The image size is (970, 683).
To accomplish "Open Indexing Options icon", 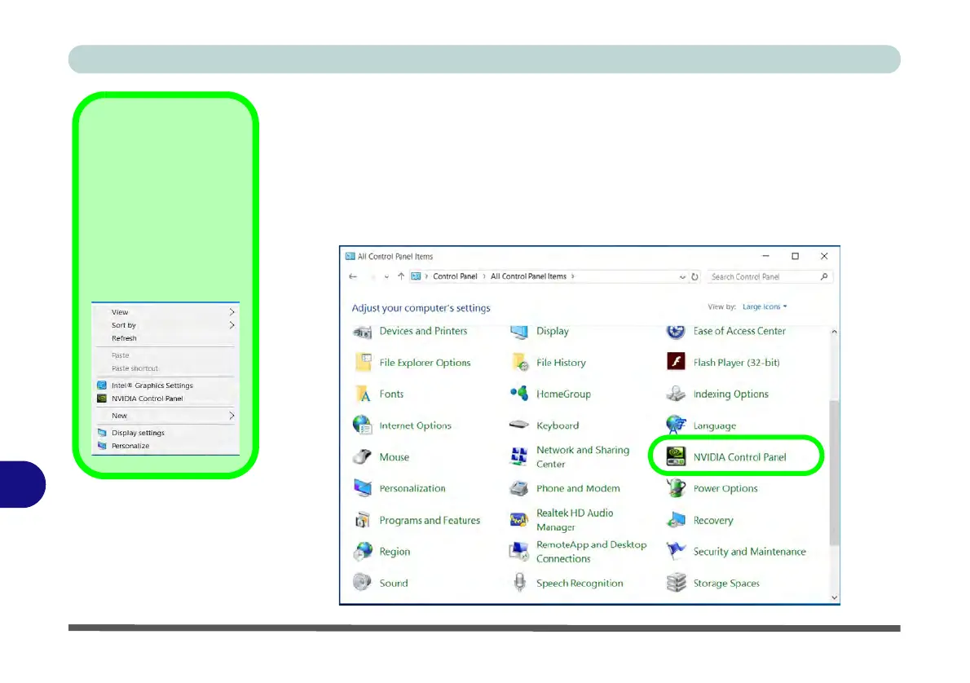I will point(676,394).
